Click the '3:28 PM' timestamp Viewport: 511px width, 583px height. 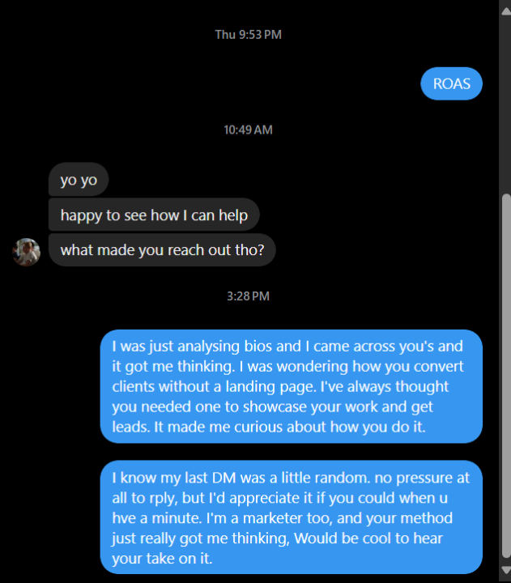[x=248, y=296]
